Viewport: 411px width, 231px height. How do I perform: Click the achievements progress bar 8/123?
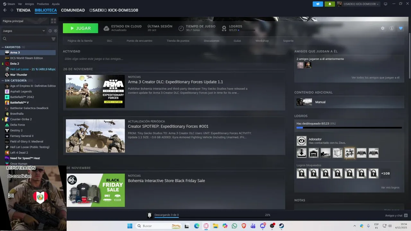(x=349, y=128)
